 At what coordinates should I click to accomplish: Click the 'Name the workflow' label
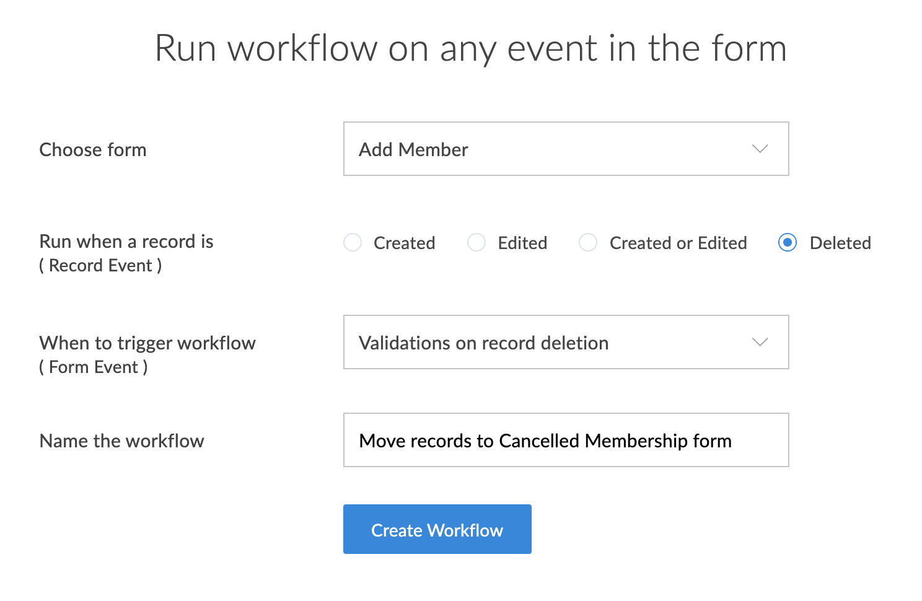tap(122, 441)
